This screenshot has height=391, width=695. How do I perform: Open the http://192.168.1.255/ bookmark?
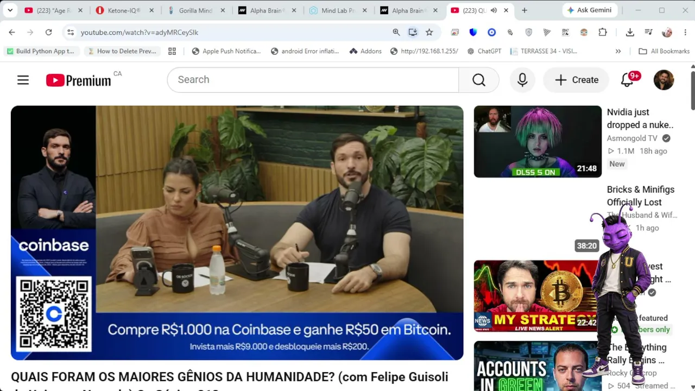coord(424,51)
